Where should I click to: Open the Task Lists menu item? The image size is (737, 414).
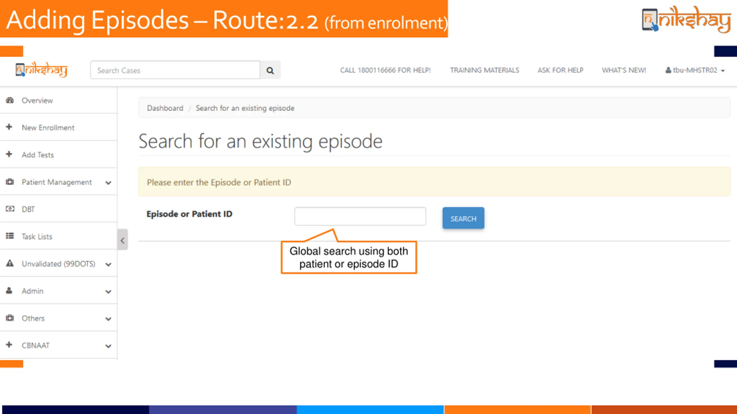pos(58,236)
